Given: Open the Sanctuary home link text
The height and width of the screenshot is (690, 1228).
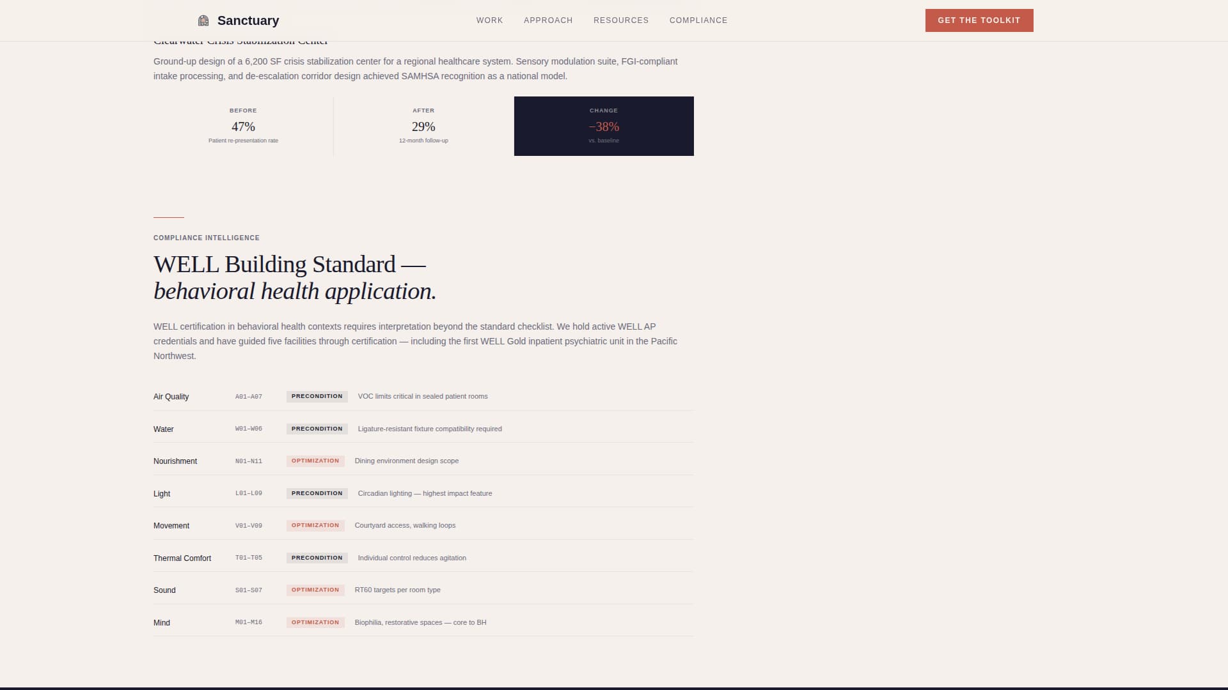Looking at the screenshot, I should (x=248, y=20).
